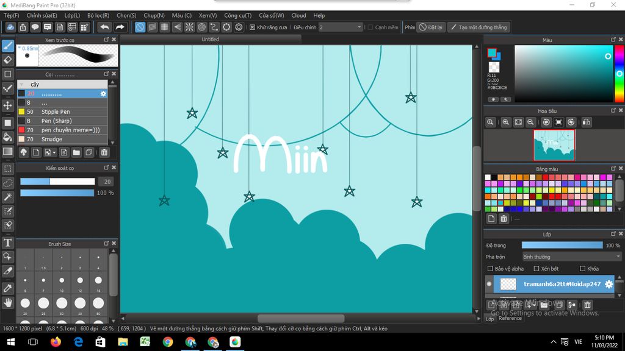Show hidden system tray icons chevron
Viewport: 625px width, 351px height.
click(x=553, y=342)
